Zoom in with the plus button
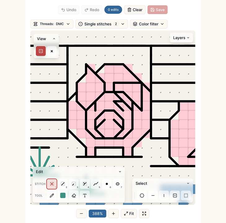 [113, 213]
